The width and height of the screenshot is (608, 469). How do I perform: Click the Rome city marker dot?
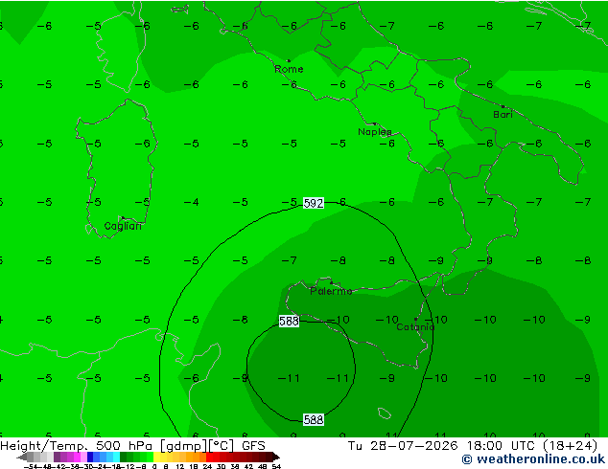[x=289, y=60]
